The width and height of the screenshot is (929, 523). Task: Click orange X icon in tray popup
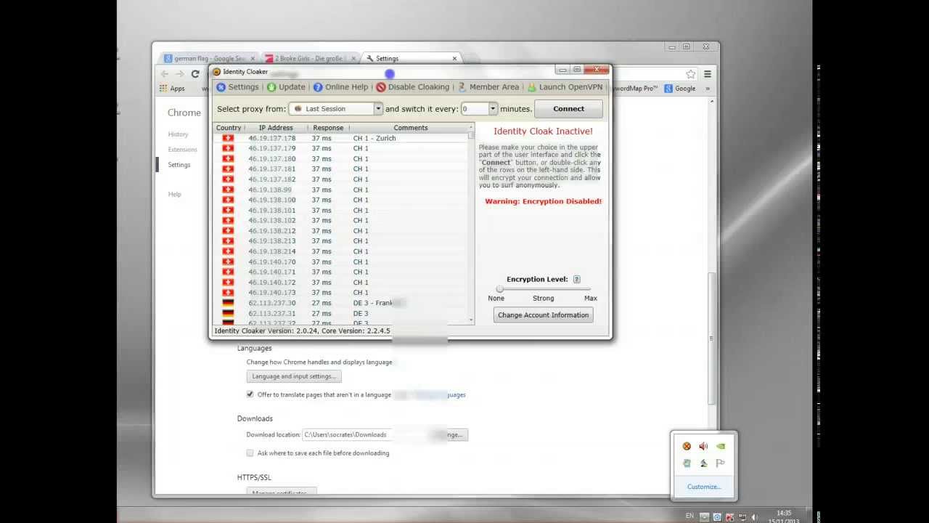coord(687,447)
